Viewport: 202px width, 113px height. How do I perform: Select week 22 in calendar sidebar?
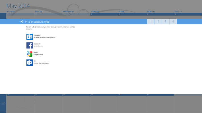(x=3, y=103)
